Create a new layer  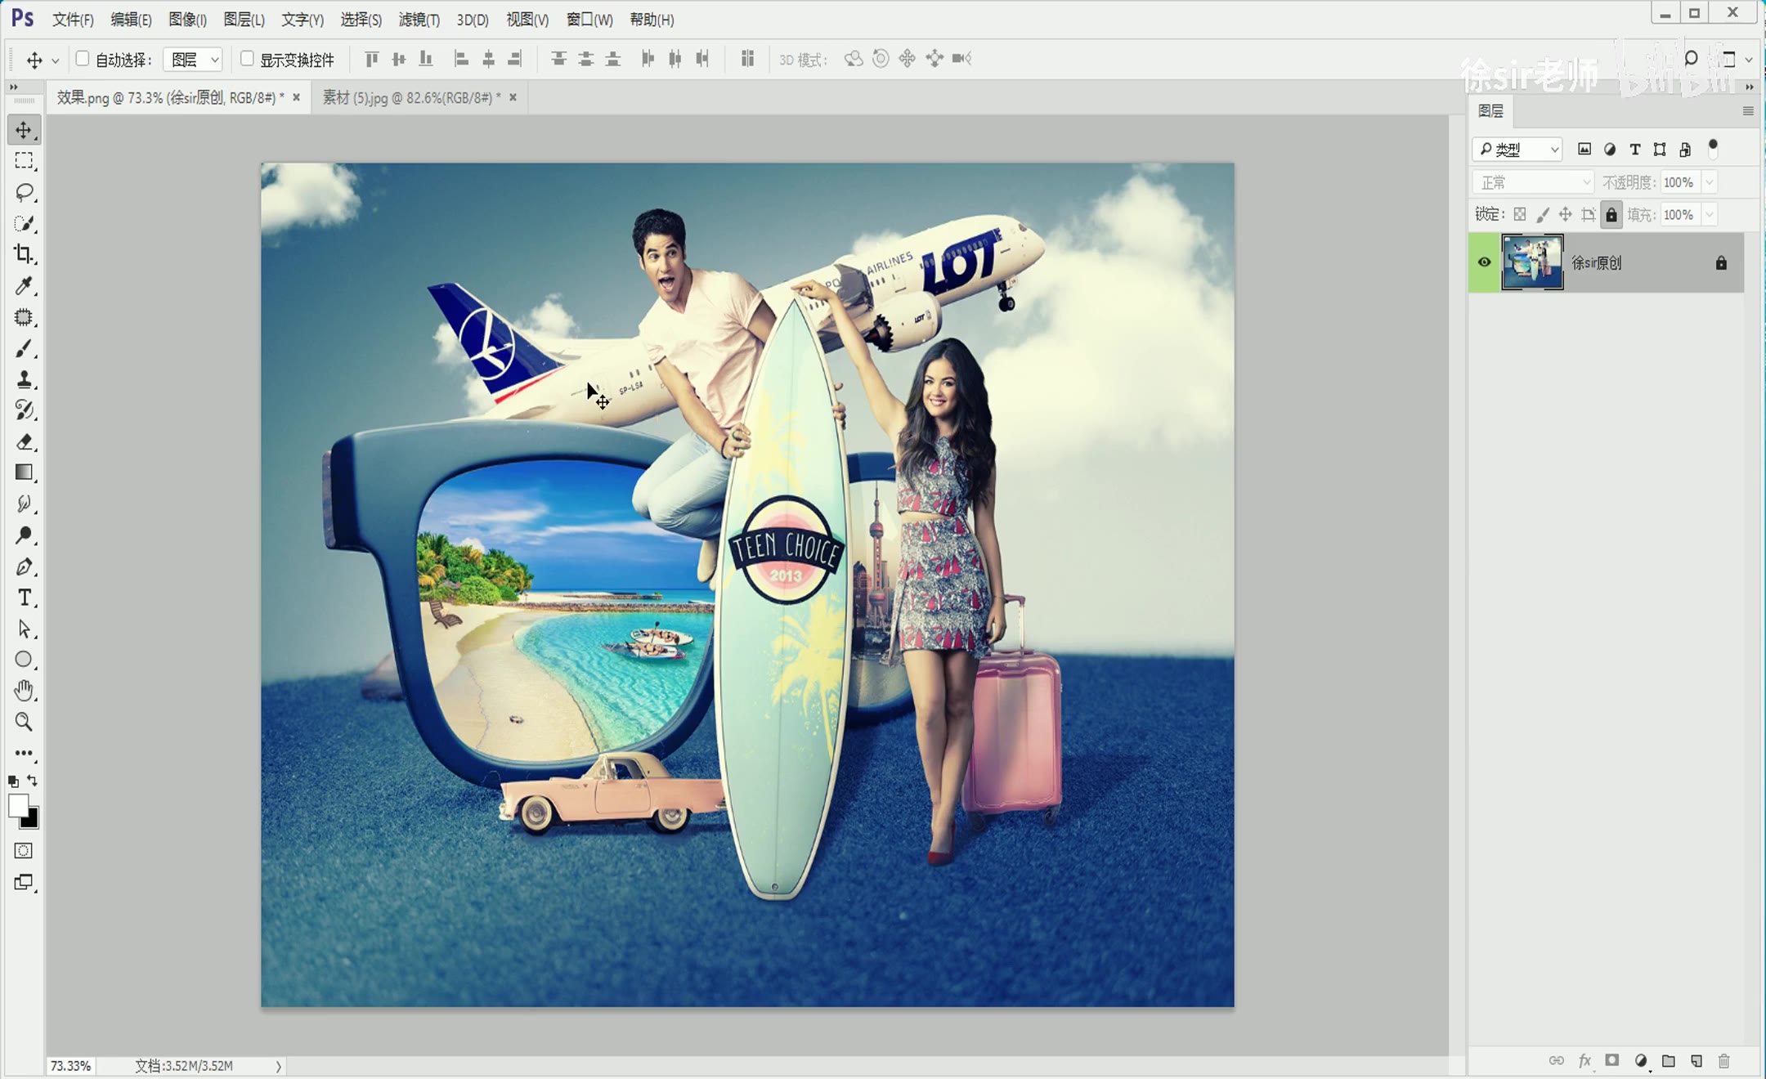coord(1697,1061)
